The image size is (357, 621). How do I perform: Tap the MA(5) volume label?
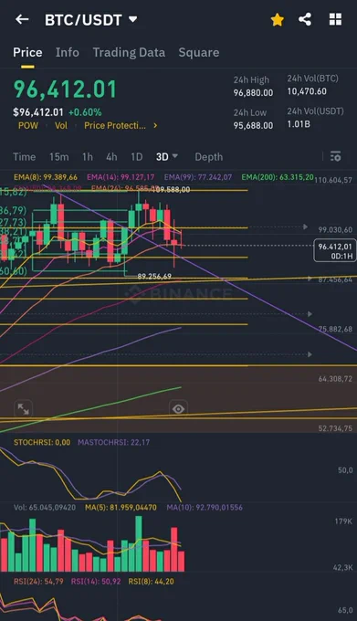pyautogui.click(x=121, y=508)
